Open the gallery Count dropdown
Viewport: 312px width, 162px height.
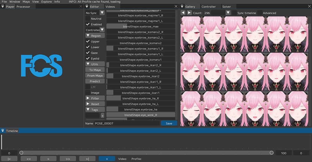(x=228, y=13)
